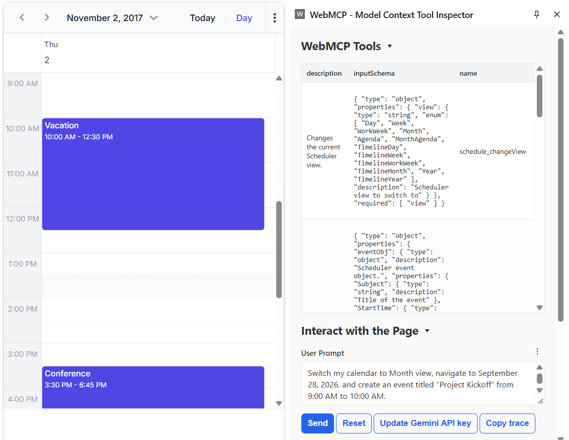Viewport: 569px width, 440px height.
Task: Collapse the Interact with the Page section
Action: pos(427,331)
